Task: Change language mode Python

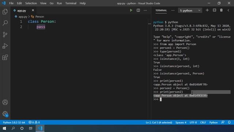Action: [214, 122]
